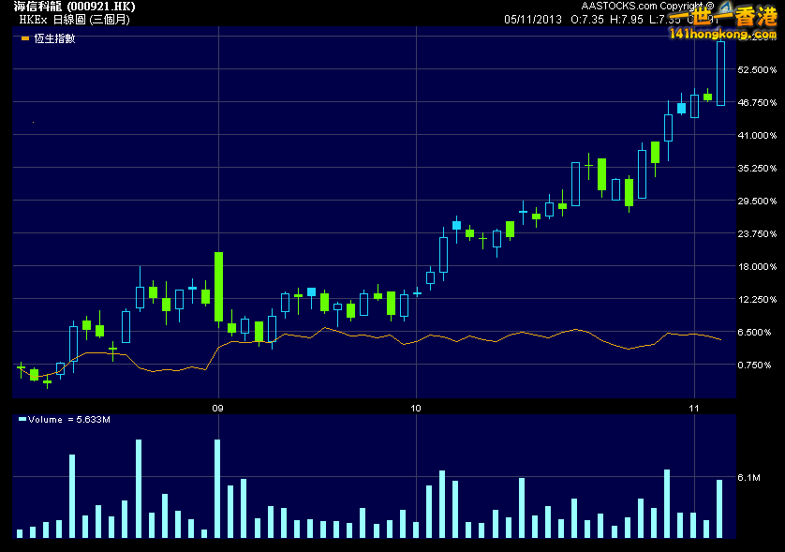This screenshot has height=552, width=785.
Task: Click the month 11 axis label
Action: point(693,409)
